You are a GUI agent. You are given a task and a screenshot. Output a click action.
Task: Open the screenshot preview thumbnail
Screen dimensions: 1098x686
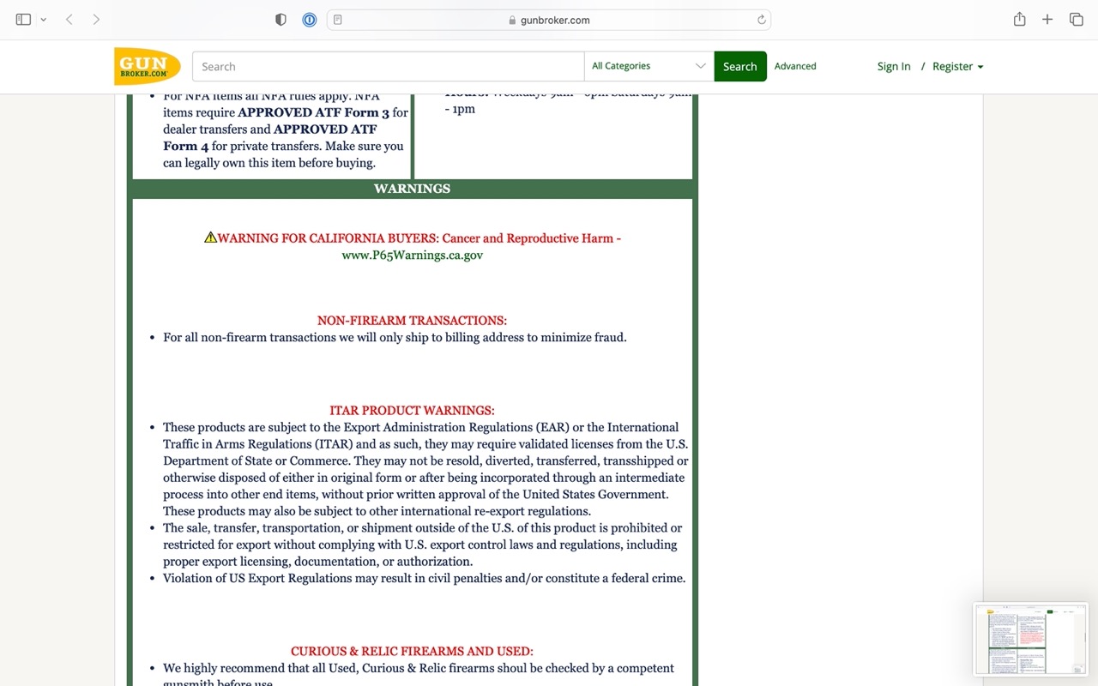[1030, 640]
